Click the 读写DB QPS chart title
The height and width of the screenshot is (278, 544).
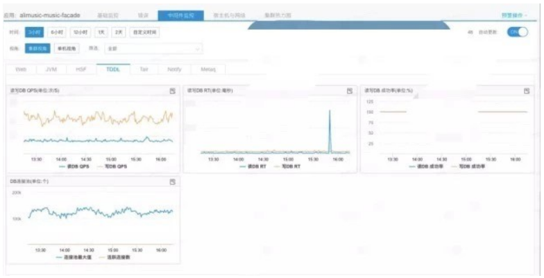(x=35, y=90)
